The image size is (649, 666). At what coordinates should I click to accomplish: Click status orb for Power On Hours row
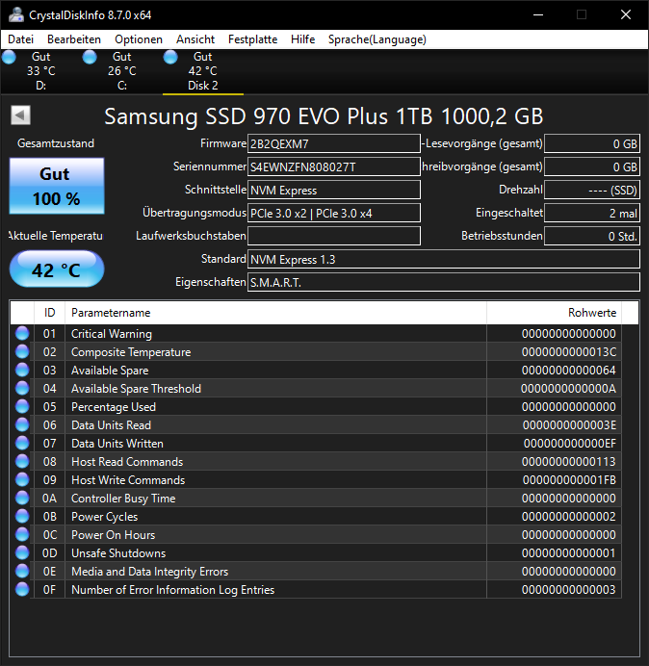click(x=22, y=534)
